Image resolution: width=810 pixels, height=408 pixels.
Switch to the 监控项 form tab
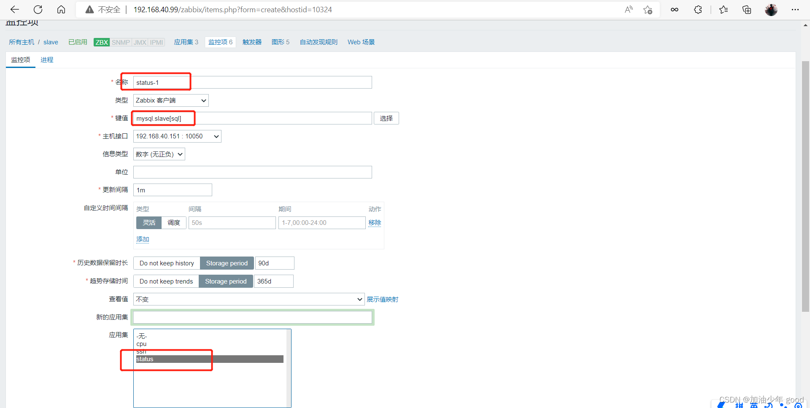[21, 59]
